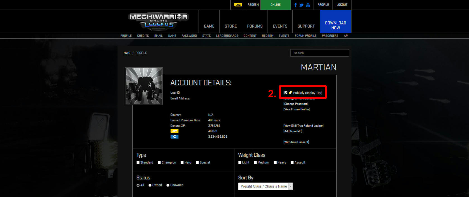Go to the API submenu tab
The height and width of the screenshot is (197, 469).
pos(346,36)
